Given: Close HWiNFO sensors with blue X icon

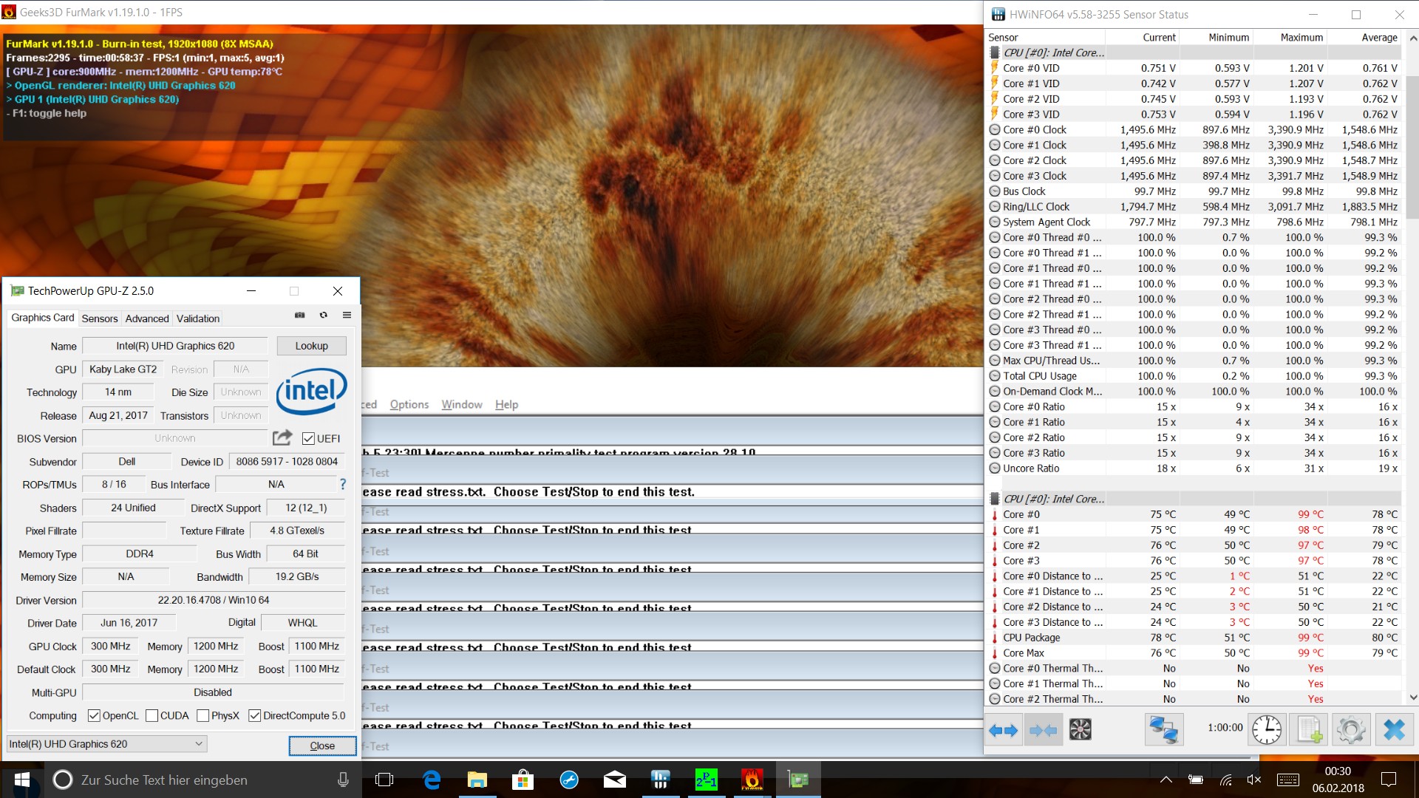Looking at the screenshot, I should pos(1394,730).
